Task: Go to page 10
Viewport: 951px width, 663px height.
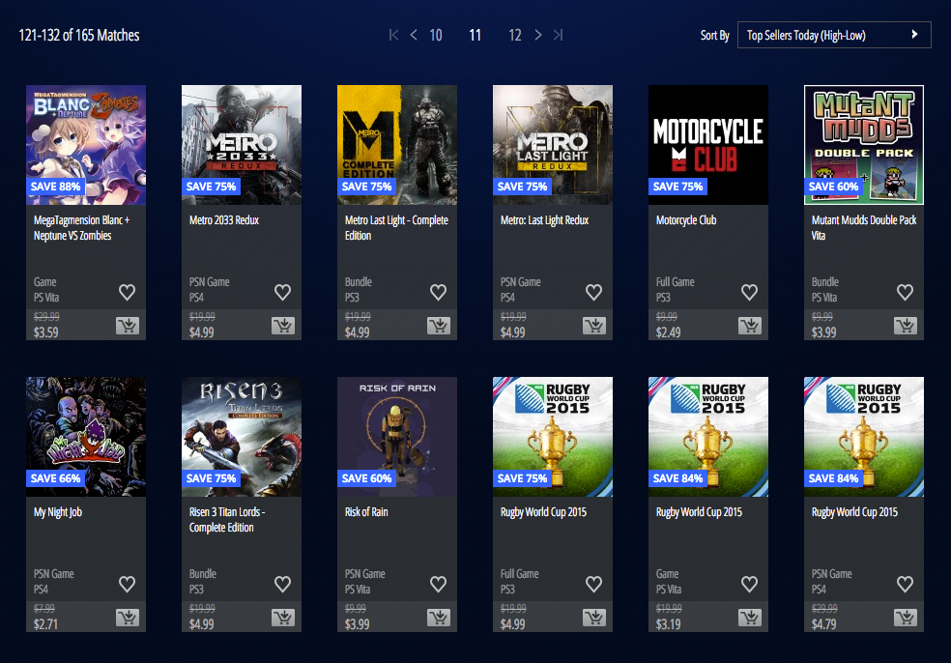Action: pos(436,35)
